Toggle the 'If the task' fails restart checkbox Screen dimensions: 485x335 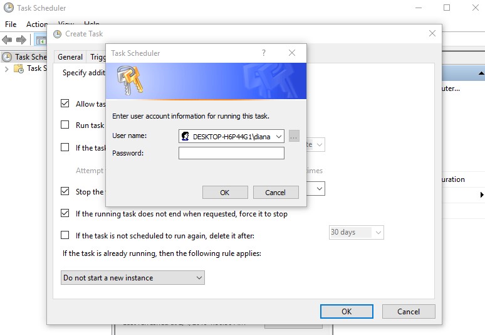(x=65, y=147)
